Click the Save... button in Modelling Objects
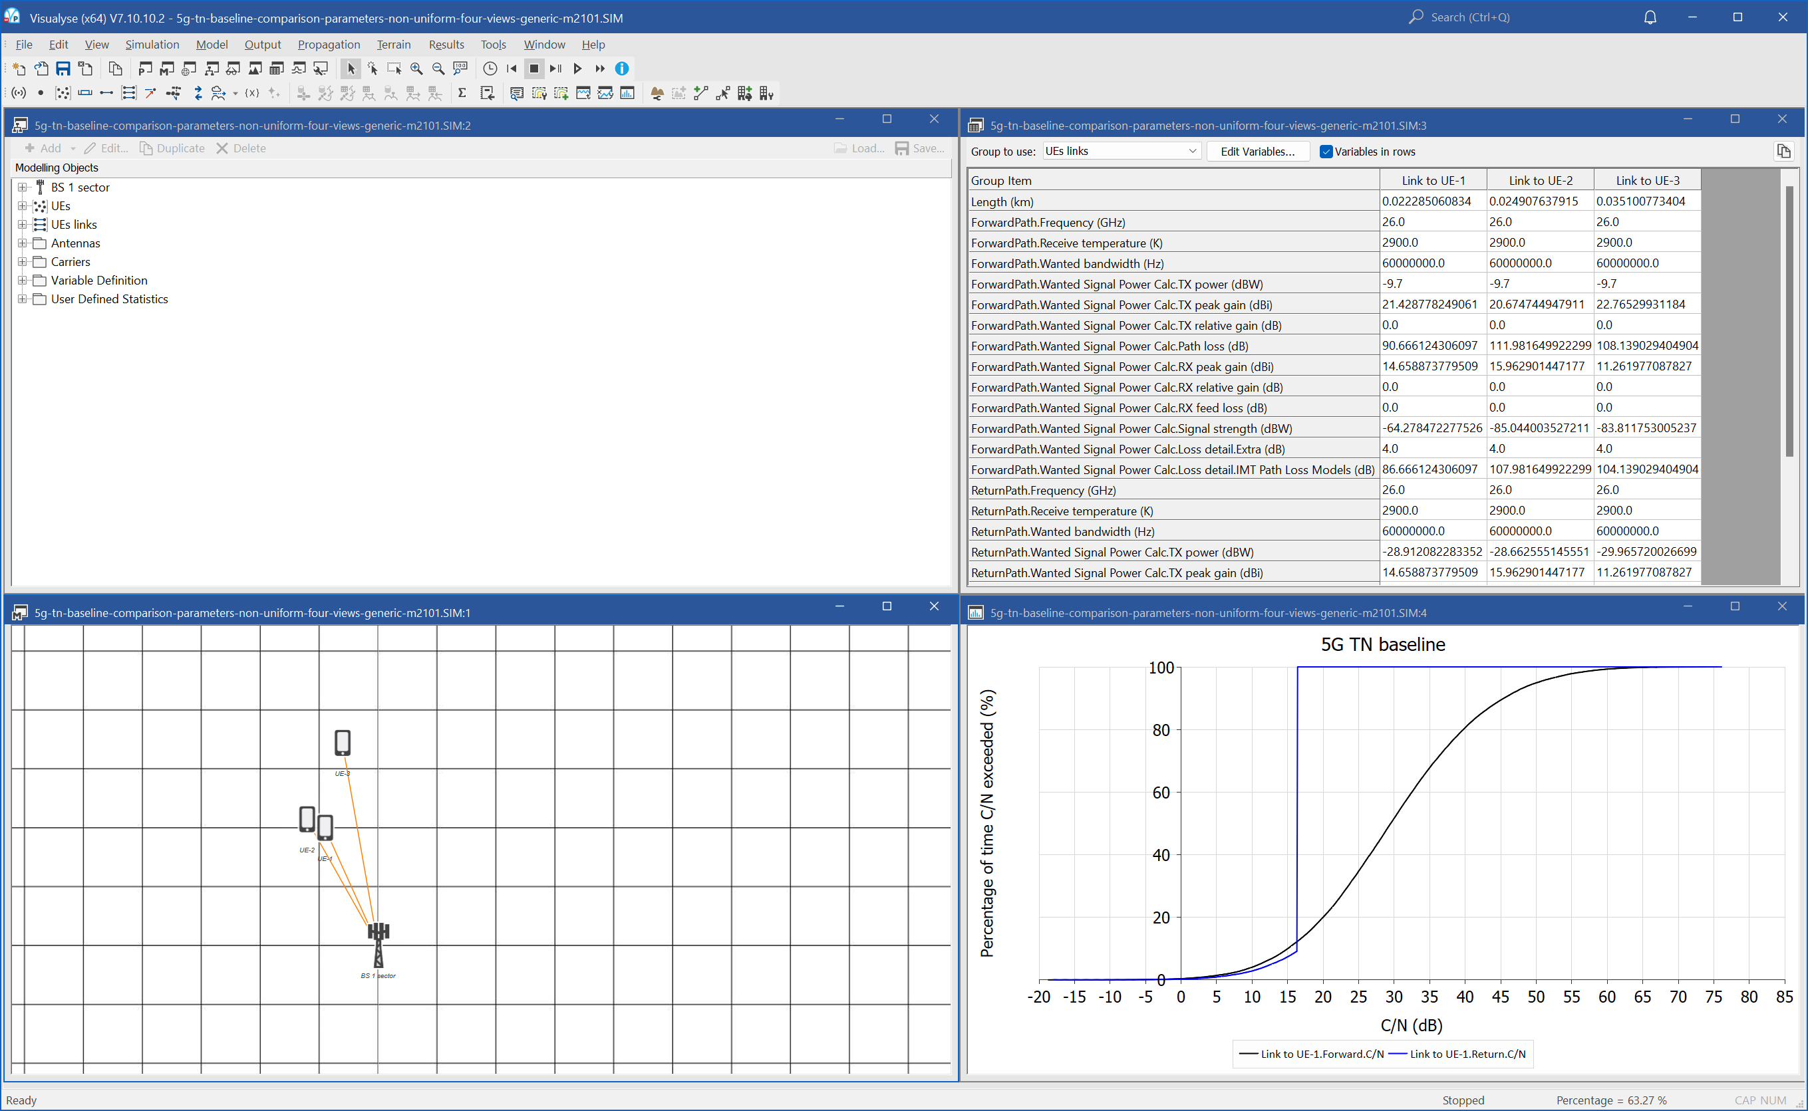The width and height of the screenshot is (1808, 1111). (919, 148)
